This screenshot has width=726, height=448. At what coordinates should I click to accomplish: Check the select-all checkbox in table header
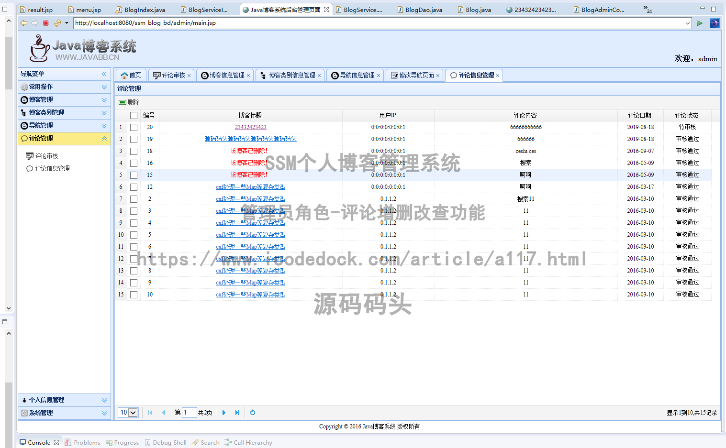134,115
